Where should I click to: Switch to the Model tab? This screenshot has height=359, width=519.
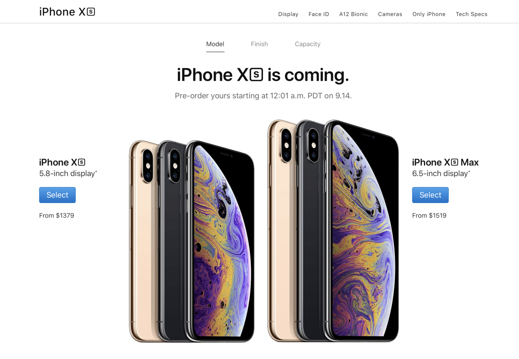pyautogui.click(x=215, y=44)
